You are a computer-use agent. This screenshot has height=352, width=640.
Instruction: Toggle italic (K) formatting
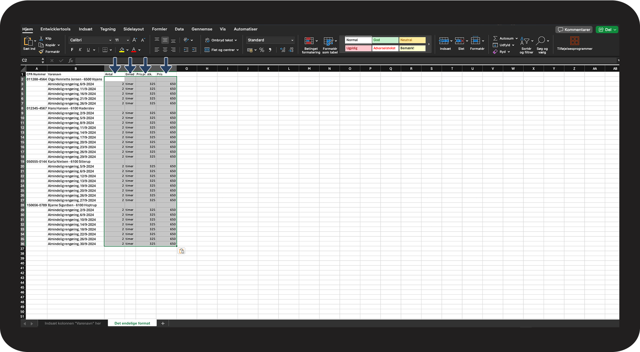point(80,50)
